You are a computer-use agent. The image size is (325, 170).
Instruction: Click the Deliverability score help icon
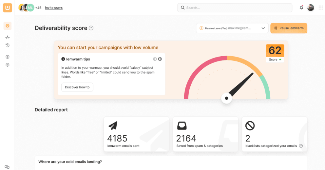click(91, 28)
